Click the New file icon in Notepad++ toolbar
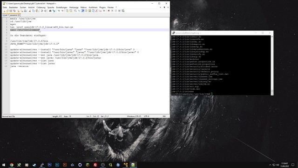298x168 pixels. [x=4, y=11]
